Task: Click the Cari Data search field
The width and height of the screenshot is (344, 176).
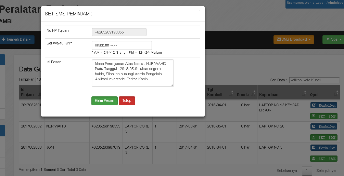Action: pos(314,80)
